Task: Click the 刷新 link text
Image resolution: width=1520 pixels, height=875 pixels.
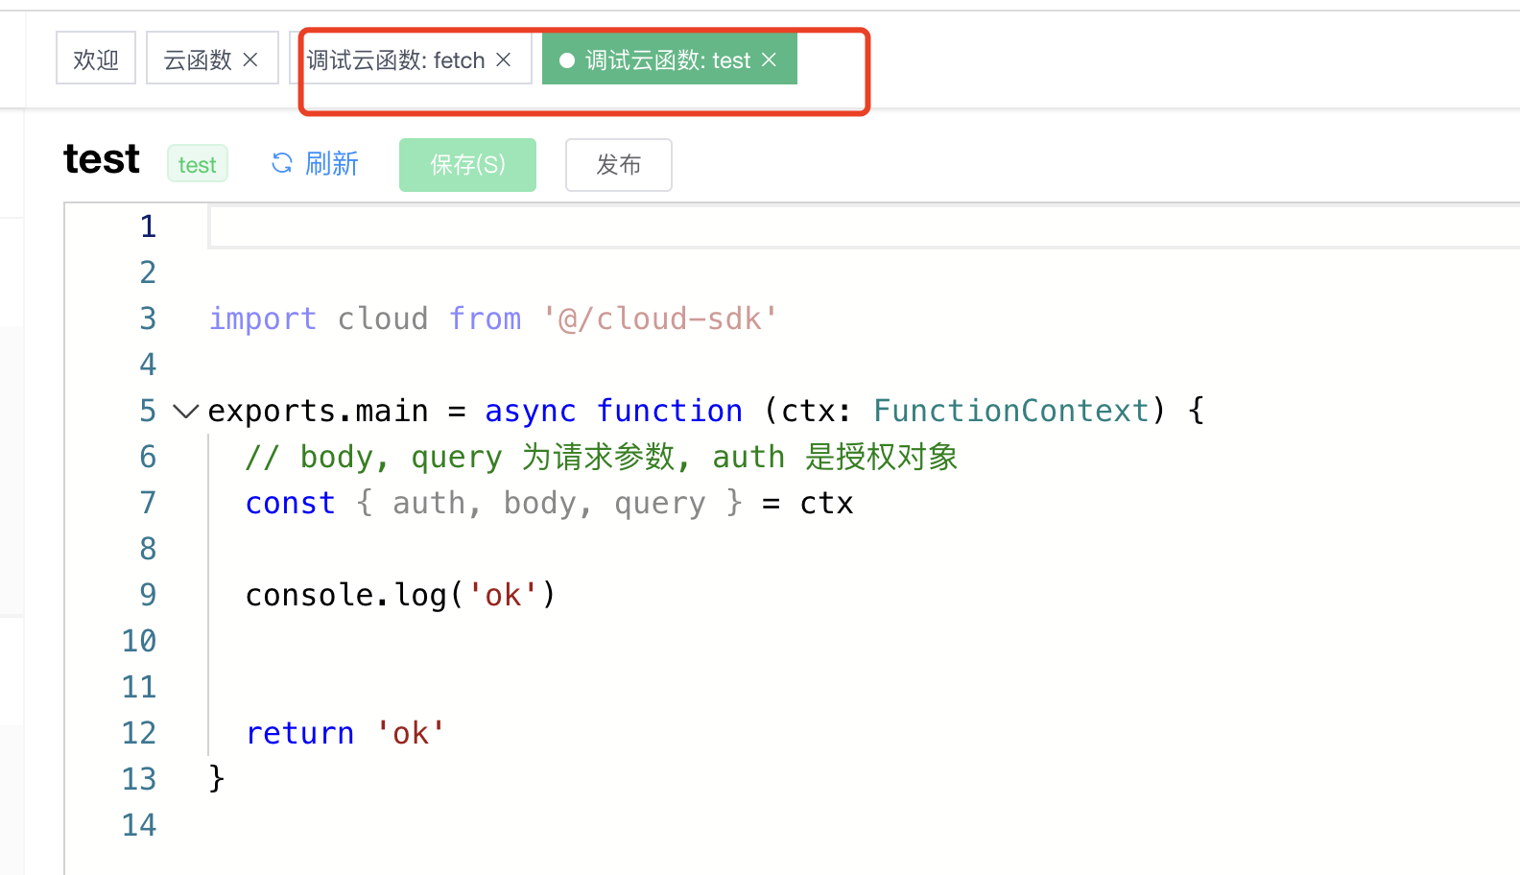Action: (332, 164)
